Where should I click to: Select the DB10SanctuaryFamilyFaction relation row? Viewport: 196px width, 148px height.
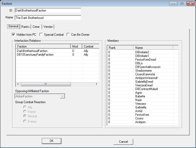(58, 55)
